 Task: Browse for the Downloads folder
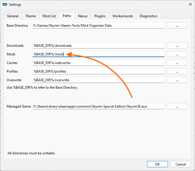click(x=177, y=45)
